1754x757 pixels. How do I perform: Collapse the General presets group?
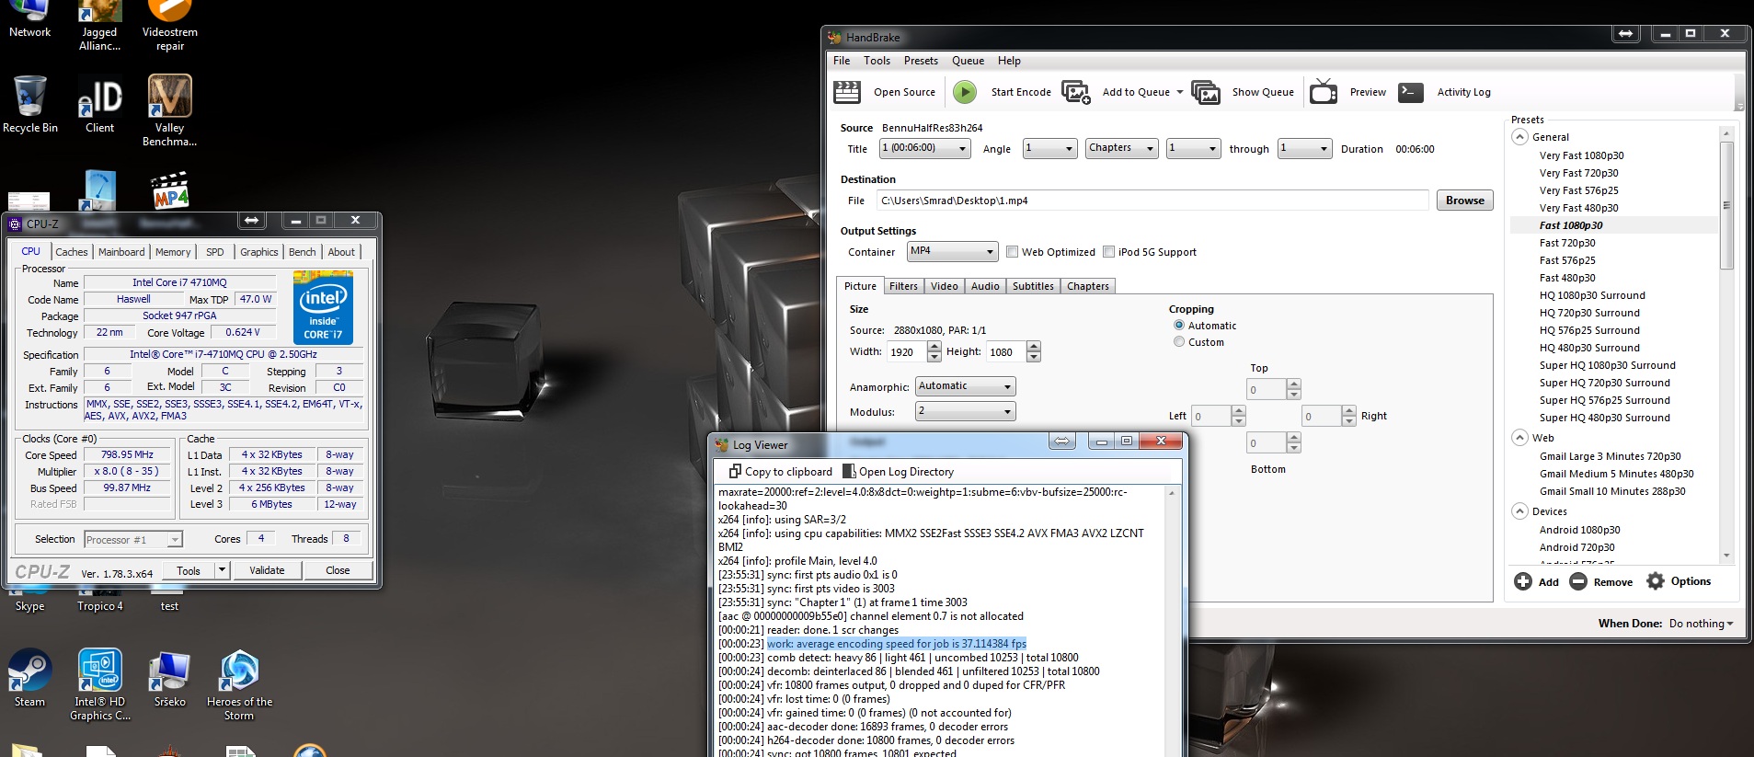pyautogui.click(x=1519, y=137)
